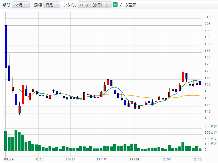The image size is (218, 163).
Task: Click the データ表示 label text
Action: click(x=127, y=5)
